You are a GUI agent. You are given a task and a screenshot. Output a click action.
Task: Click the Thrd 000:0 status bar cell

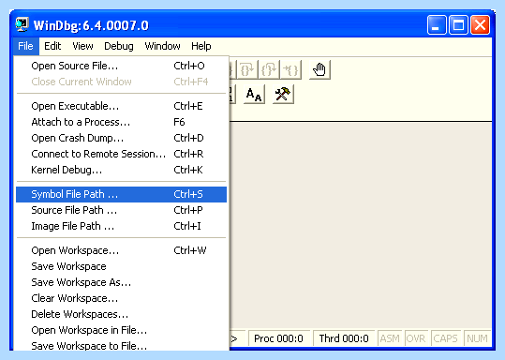point(344,338)
